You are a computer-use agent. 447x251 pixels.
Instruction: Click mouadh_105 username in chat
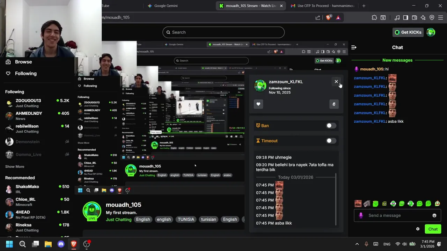(372, 69)
